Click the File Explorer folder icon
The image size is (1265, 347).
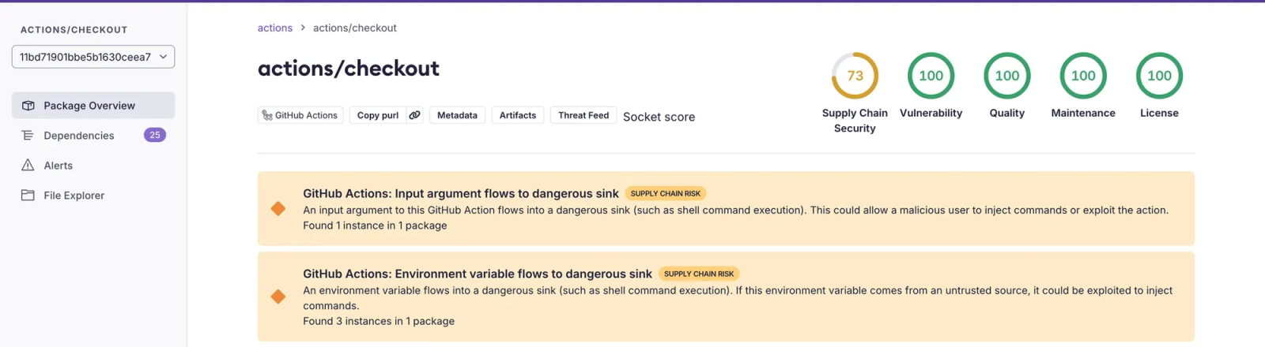tap(28, 196)
